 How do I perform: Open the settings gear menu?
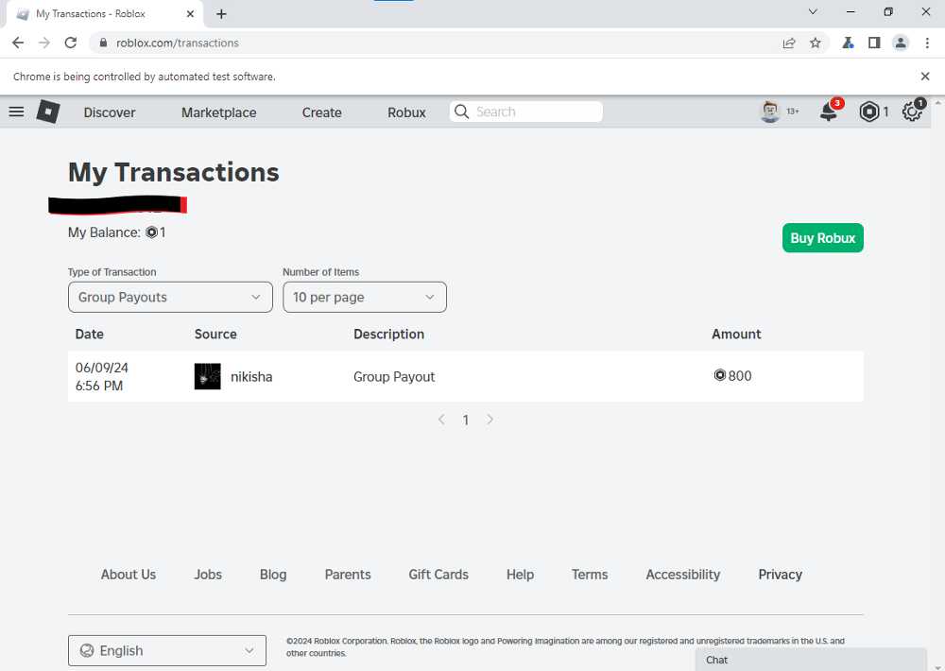pos(912,112)
